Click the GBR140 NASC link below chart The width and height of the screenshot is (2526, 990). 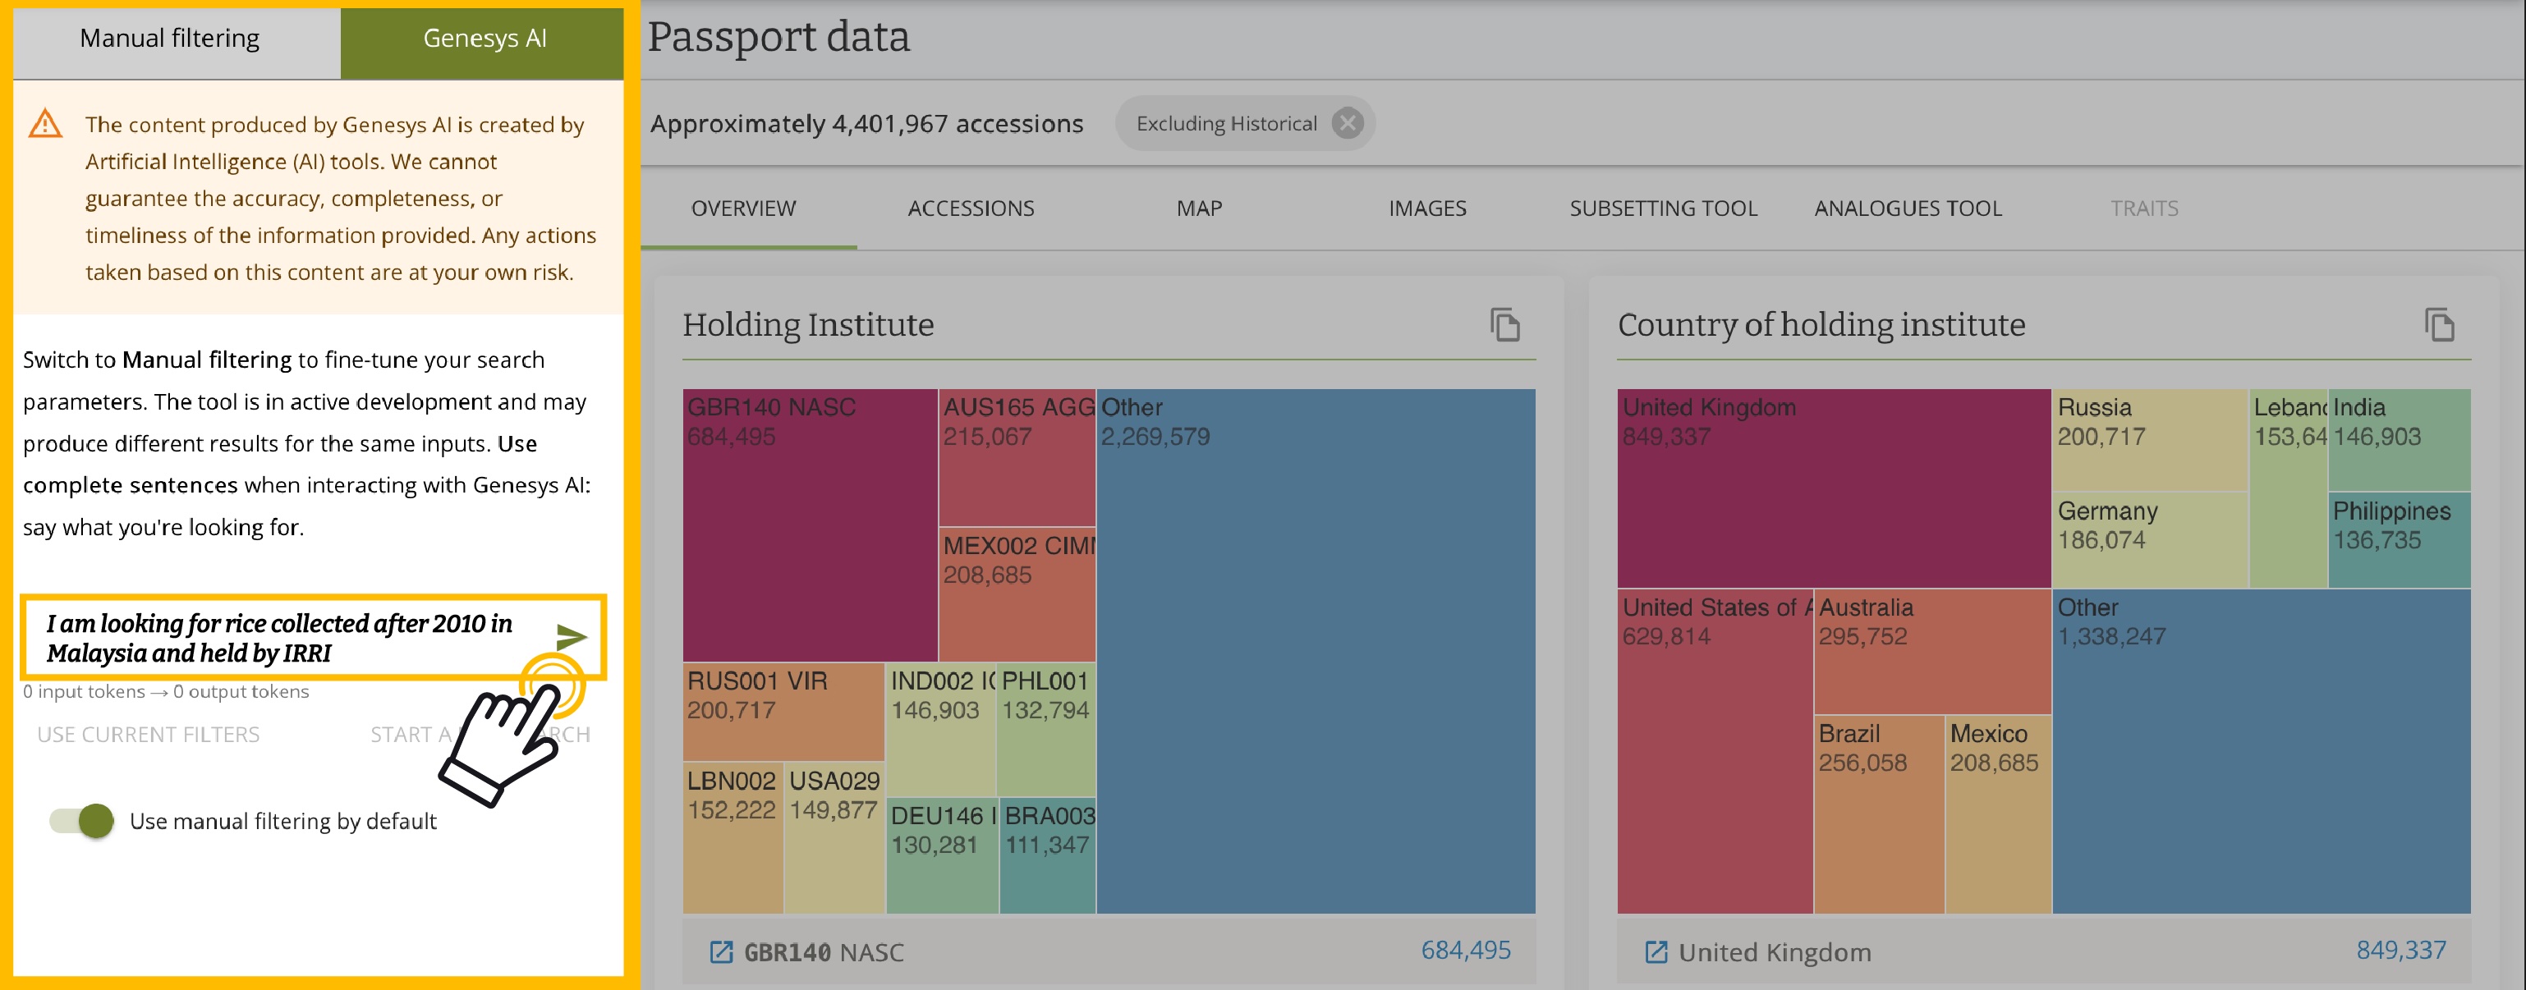(x=824, y=953)
